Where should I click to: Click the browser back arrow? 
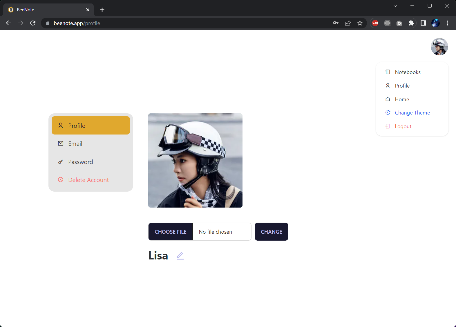pyautogui.click(x=9, y=23)
